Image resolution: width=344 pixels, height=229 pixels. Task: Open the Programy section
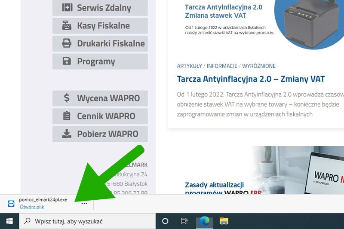pos(100,61)
